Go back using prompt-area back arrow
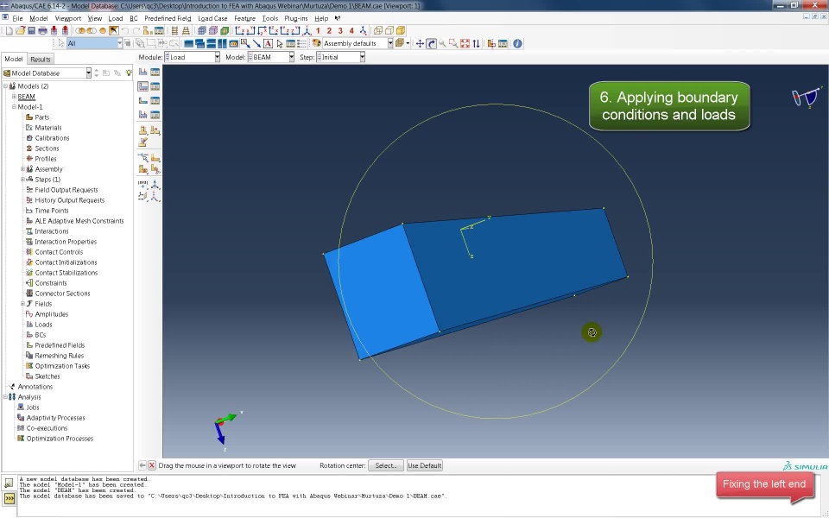This screenshot has height=518, width=829. click(142, 465)
